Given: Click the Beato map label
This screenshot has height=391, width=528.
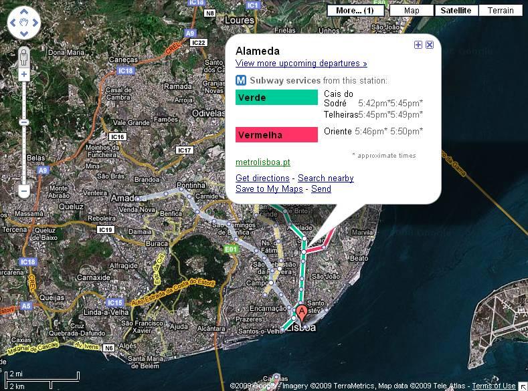Looking at the screenshot, I should point(359,258).
